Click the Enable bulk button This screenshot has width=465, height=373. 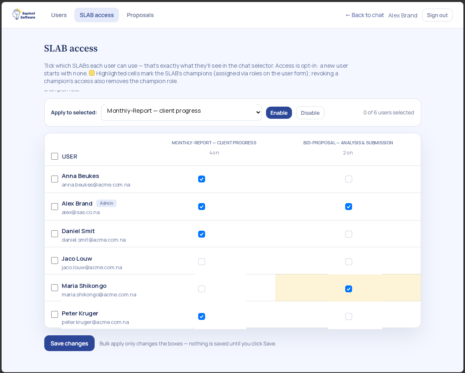[279, 113]
